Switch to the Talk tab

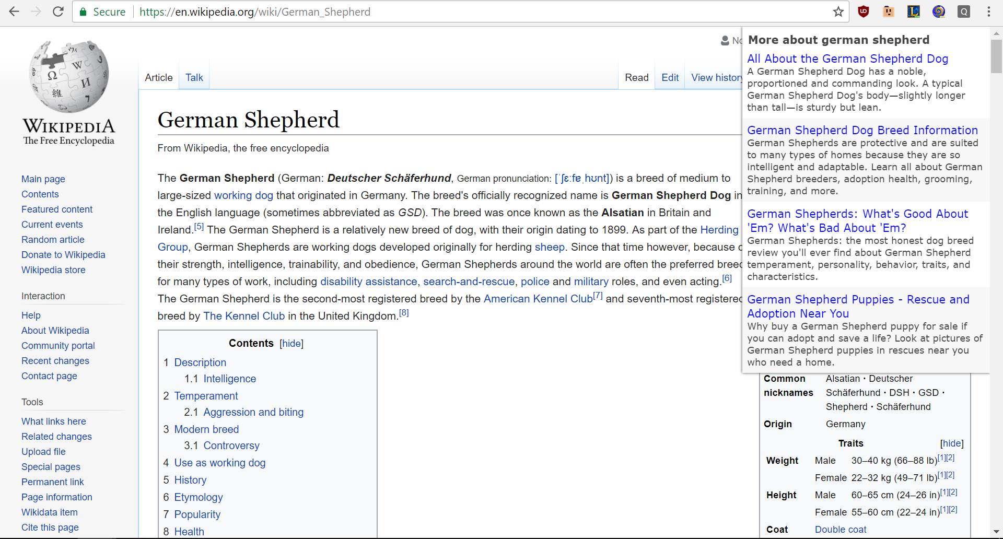[194, 77]
